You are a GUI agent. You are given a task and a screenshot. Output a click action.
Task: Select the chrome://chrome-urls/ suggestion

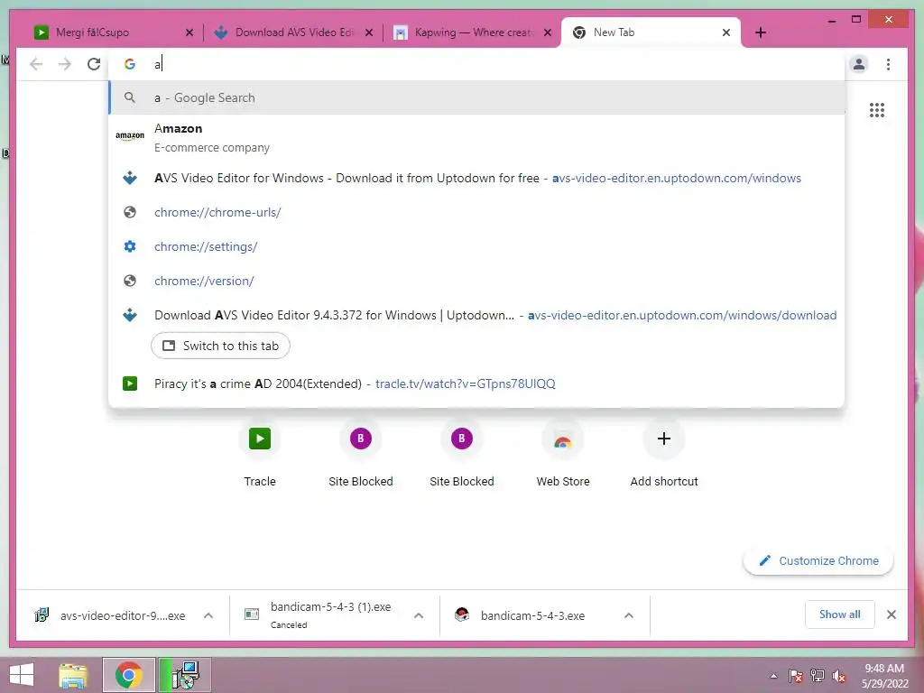coord(476,212)
